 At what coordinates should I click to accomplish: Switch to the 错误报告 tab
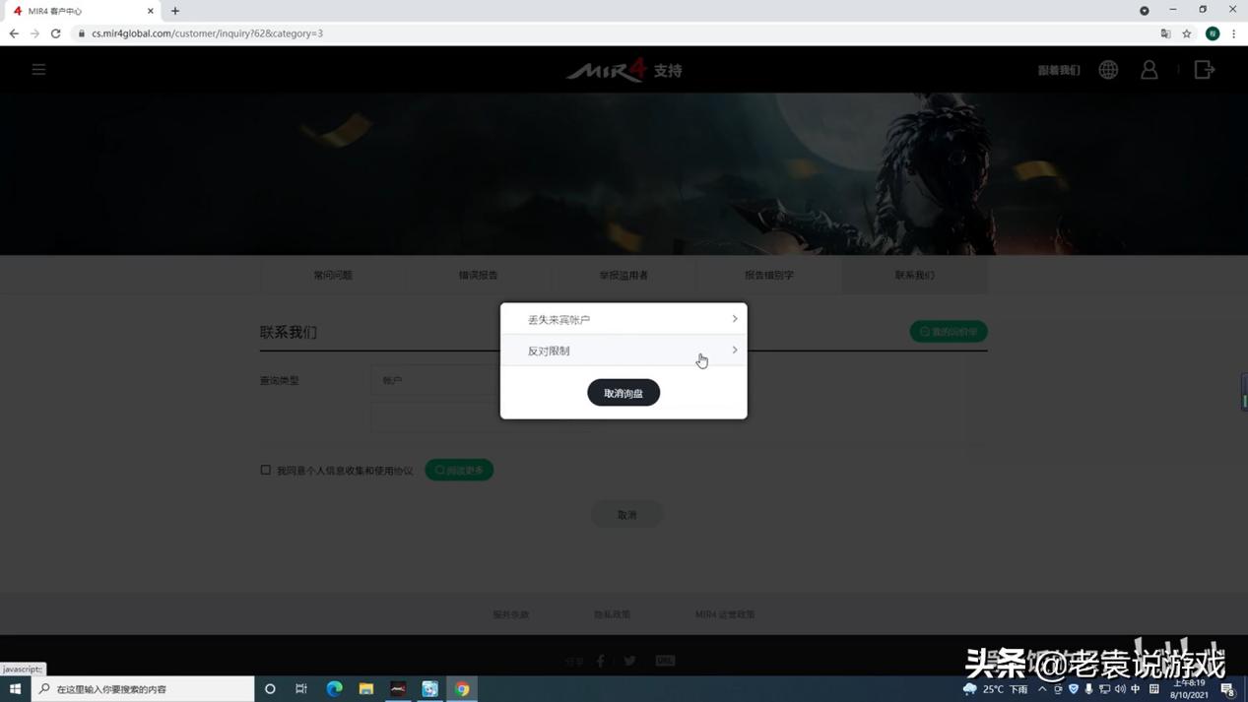478,275
